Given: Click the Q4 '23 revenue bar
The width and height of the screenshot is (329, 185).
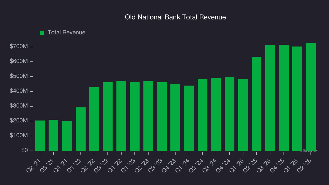Looking at the screenshot, I should click(x=175, y=117).
